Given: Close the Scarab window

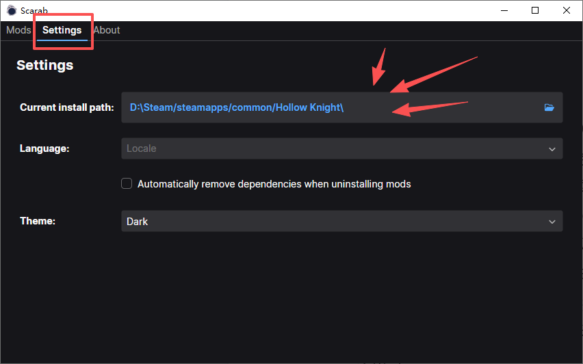Looking at the screenshot, I should 567,10.
